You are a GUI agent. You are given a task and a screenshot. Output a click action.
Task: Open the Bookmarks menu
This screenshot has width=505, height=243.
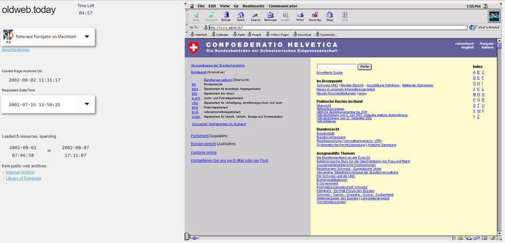click(253, 6)
